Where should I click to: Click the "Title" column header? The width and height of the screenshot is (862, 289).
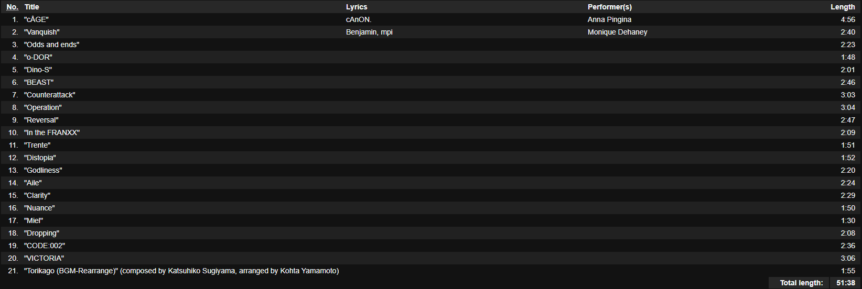[32, 7]
